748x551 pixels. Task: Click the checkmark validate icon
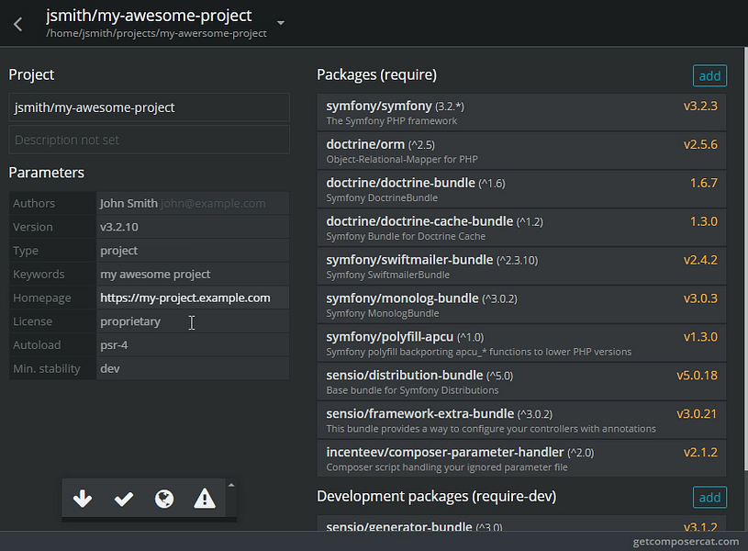click(x=124, y=499)
